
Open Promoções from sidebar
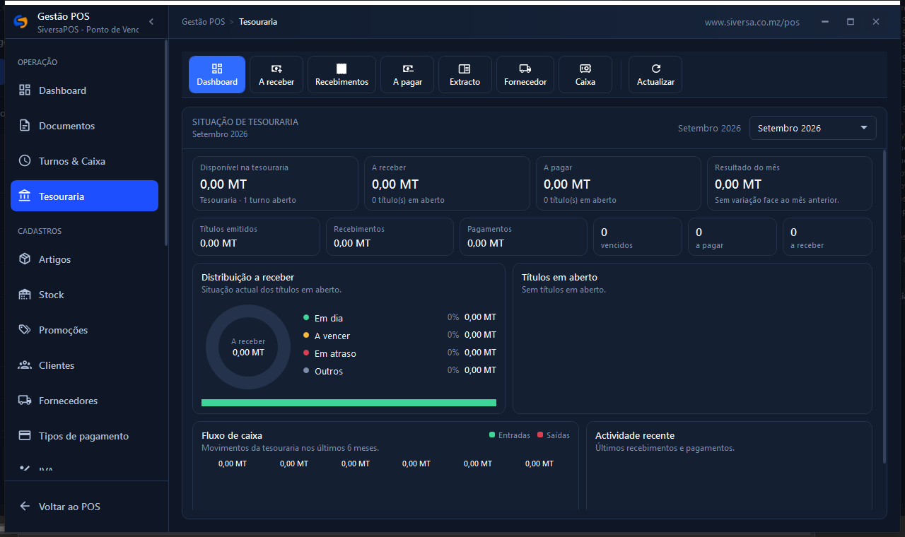84,330
